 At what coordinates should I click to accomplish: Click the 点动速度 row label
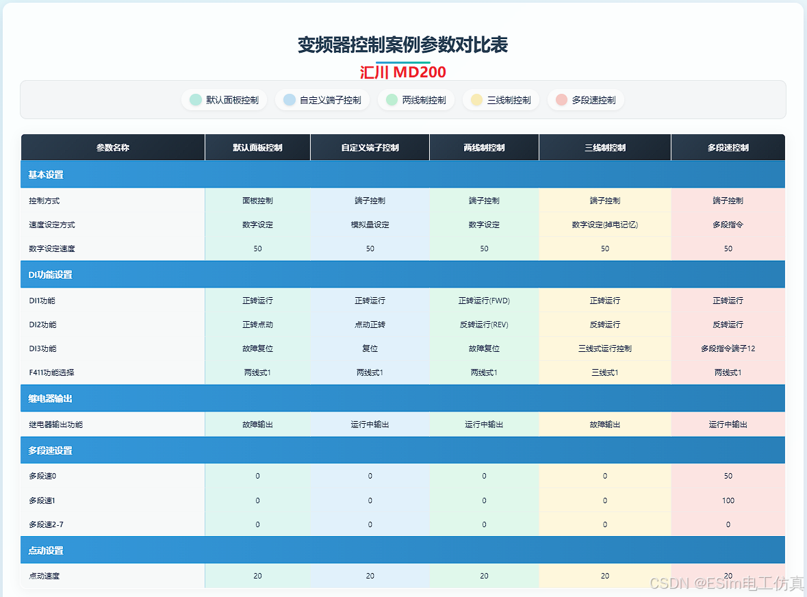click(x=44, y=576)
